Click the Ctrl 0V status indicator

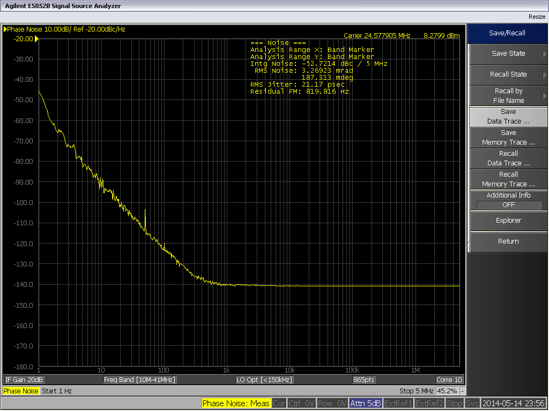pyautogui.click(x=301, y=404)
